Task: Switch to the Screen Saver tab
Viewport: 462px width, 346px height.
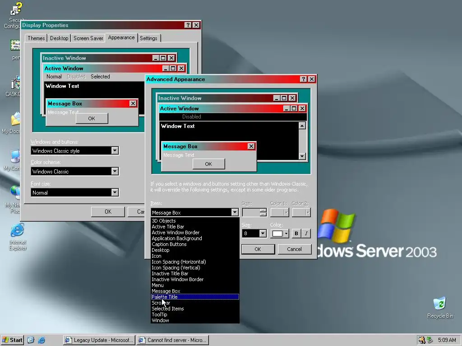Action: [88, 38]
